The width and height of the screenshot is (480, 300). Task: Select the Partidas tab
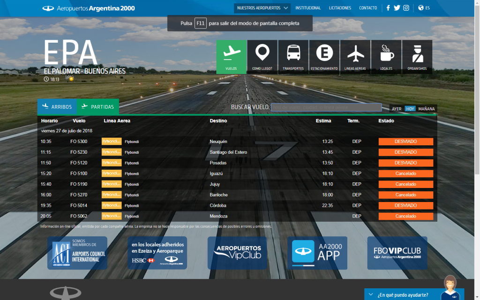[98, 107]
